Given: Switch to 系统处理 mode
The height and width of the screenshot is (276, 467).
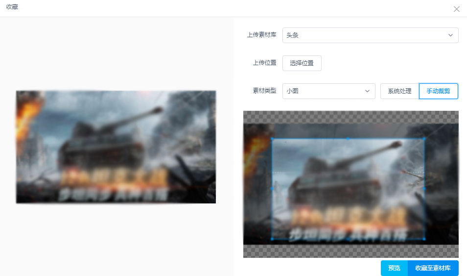Looking at the screenshot, I should (x=399, y=91).
